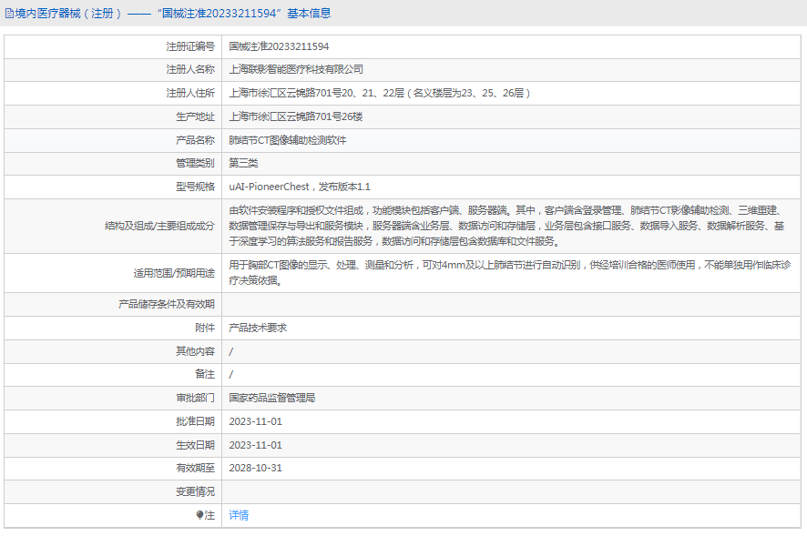
Task: Click the 型号规格 label
Action: coord(195,187)
